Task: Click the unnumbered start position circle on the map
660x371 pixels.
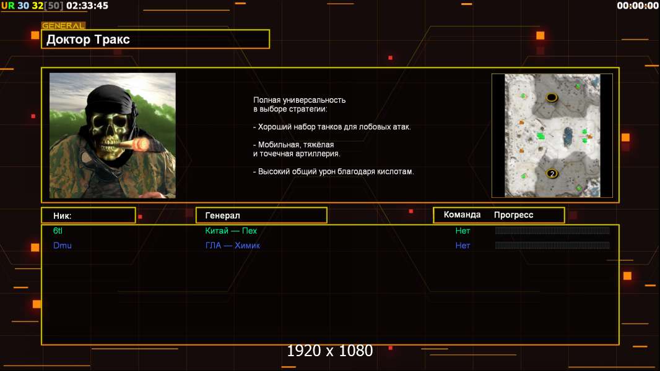Action: pos(552,98)
